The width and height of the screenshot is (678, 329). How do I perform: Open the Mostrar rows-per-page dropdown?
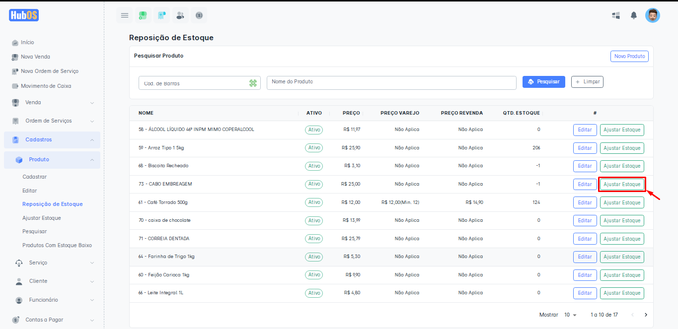coord(571,315)
